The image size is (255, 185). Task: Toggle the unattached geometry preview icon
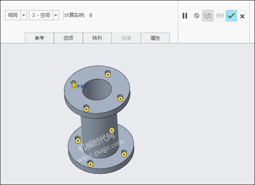tap(208, 16)
